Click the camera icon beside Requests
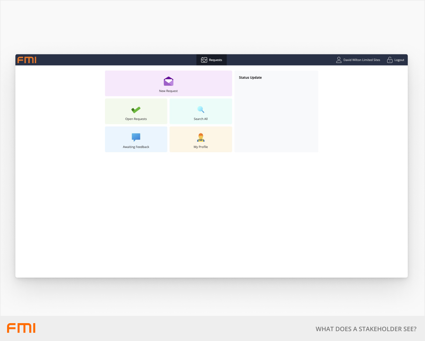425x341 pixels. point(204,60)
